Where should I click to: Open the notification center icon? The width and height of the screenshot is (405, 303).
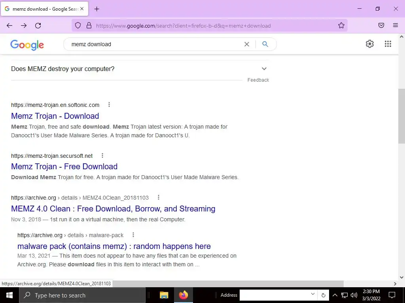coord(392,295)
